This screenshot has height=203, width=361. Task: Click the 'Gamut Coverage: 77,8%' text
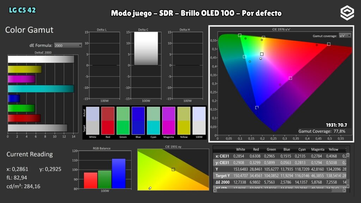point(322,131)
